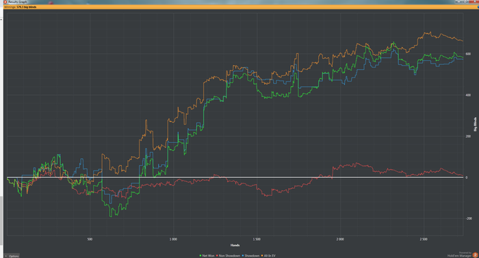Toggle the Net Won green legend marker
Viewport: 479px width, 258px height.
coord(200,255)
